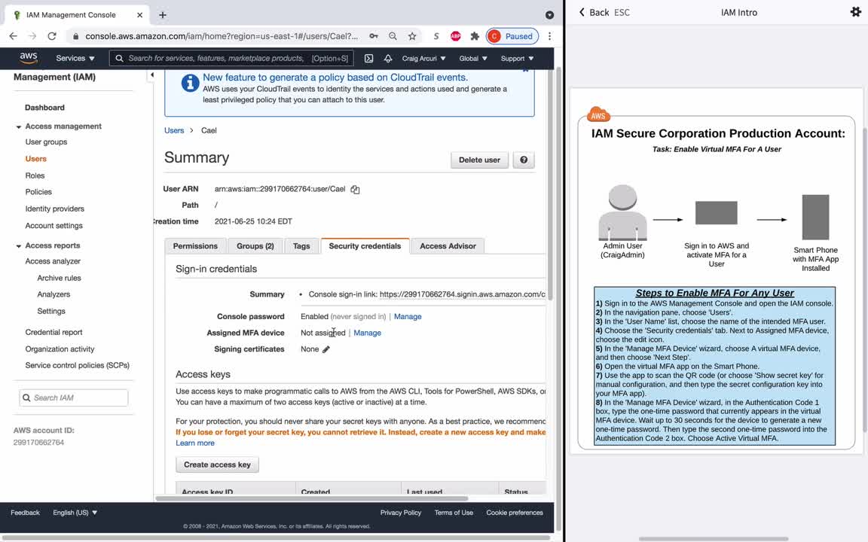Open the Global region dropdown
This screenshot has width=868, height=542.
click(472, 58)
